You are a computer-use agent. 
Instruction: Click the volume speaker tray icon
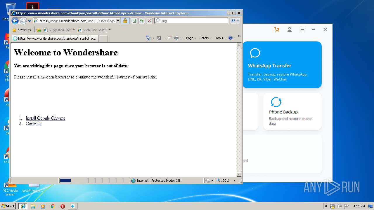click(x=339, y=206)
